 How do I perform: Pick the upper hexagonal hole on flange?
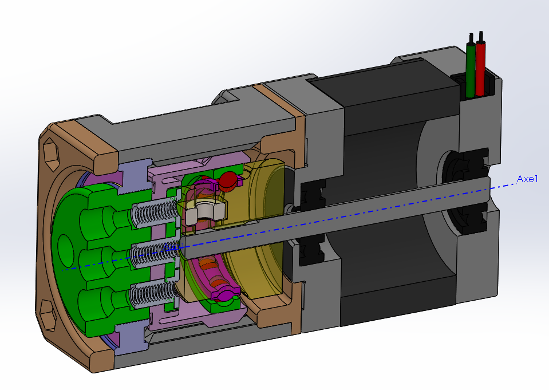point(51,154)
